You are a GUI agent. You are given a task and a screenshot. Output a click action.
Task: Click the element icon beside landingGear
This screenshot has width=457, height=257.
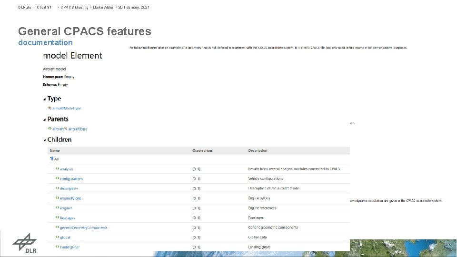click(58, 247)
